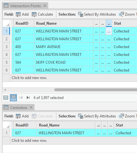This screenshot has height=153, width=137.
Task: Click horizontal scrollbar thumb in Intersection Points
Action: coord(96,90)
